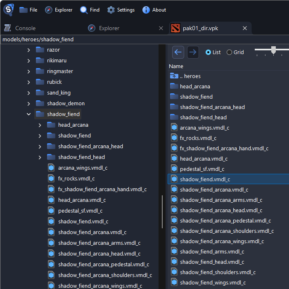Switch to the Console tab

[x=20, y=28]
